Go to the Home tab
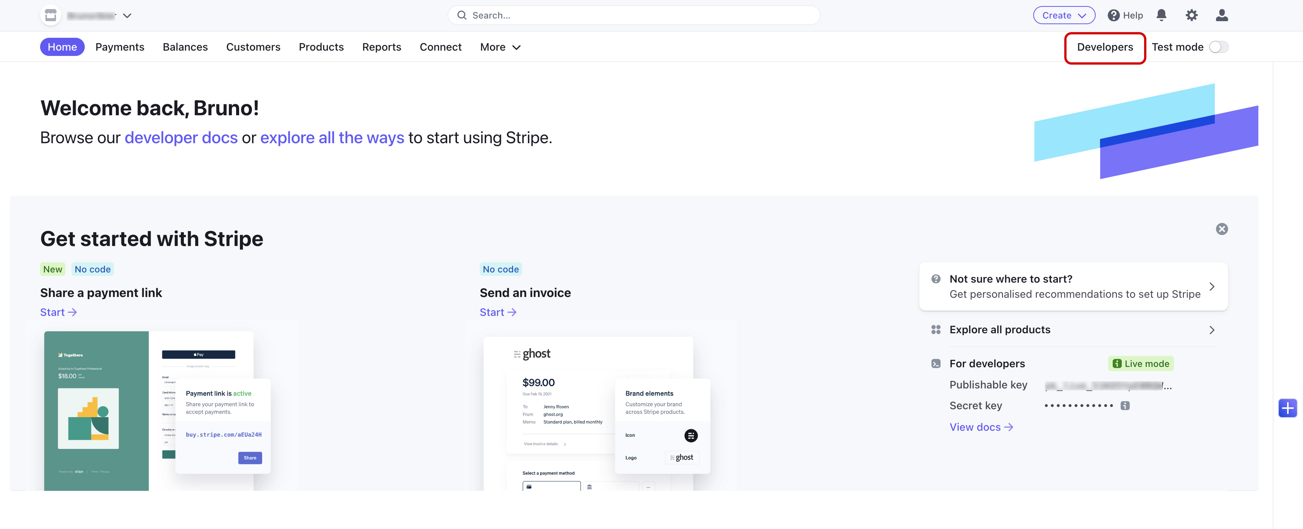This screenshot has width=1303, height=529. coord(62,47)
